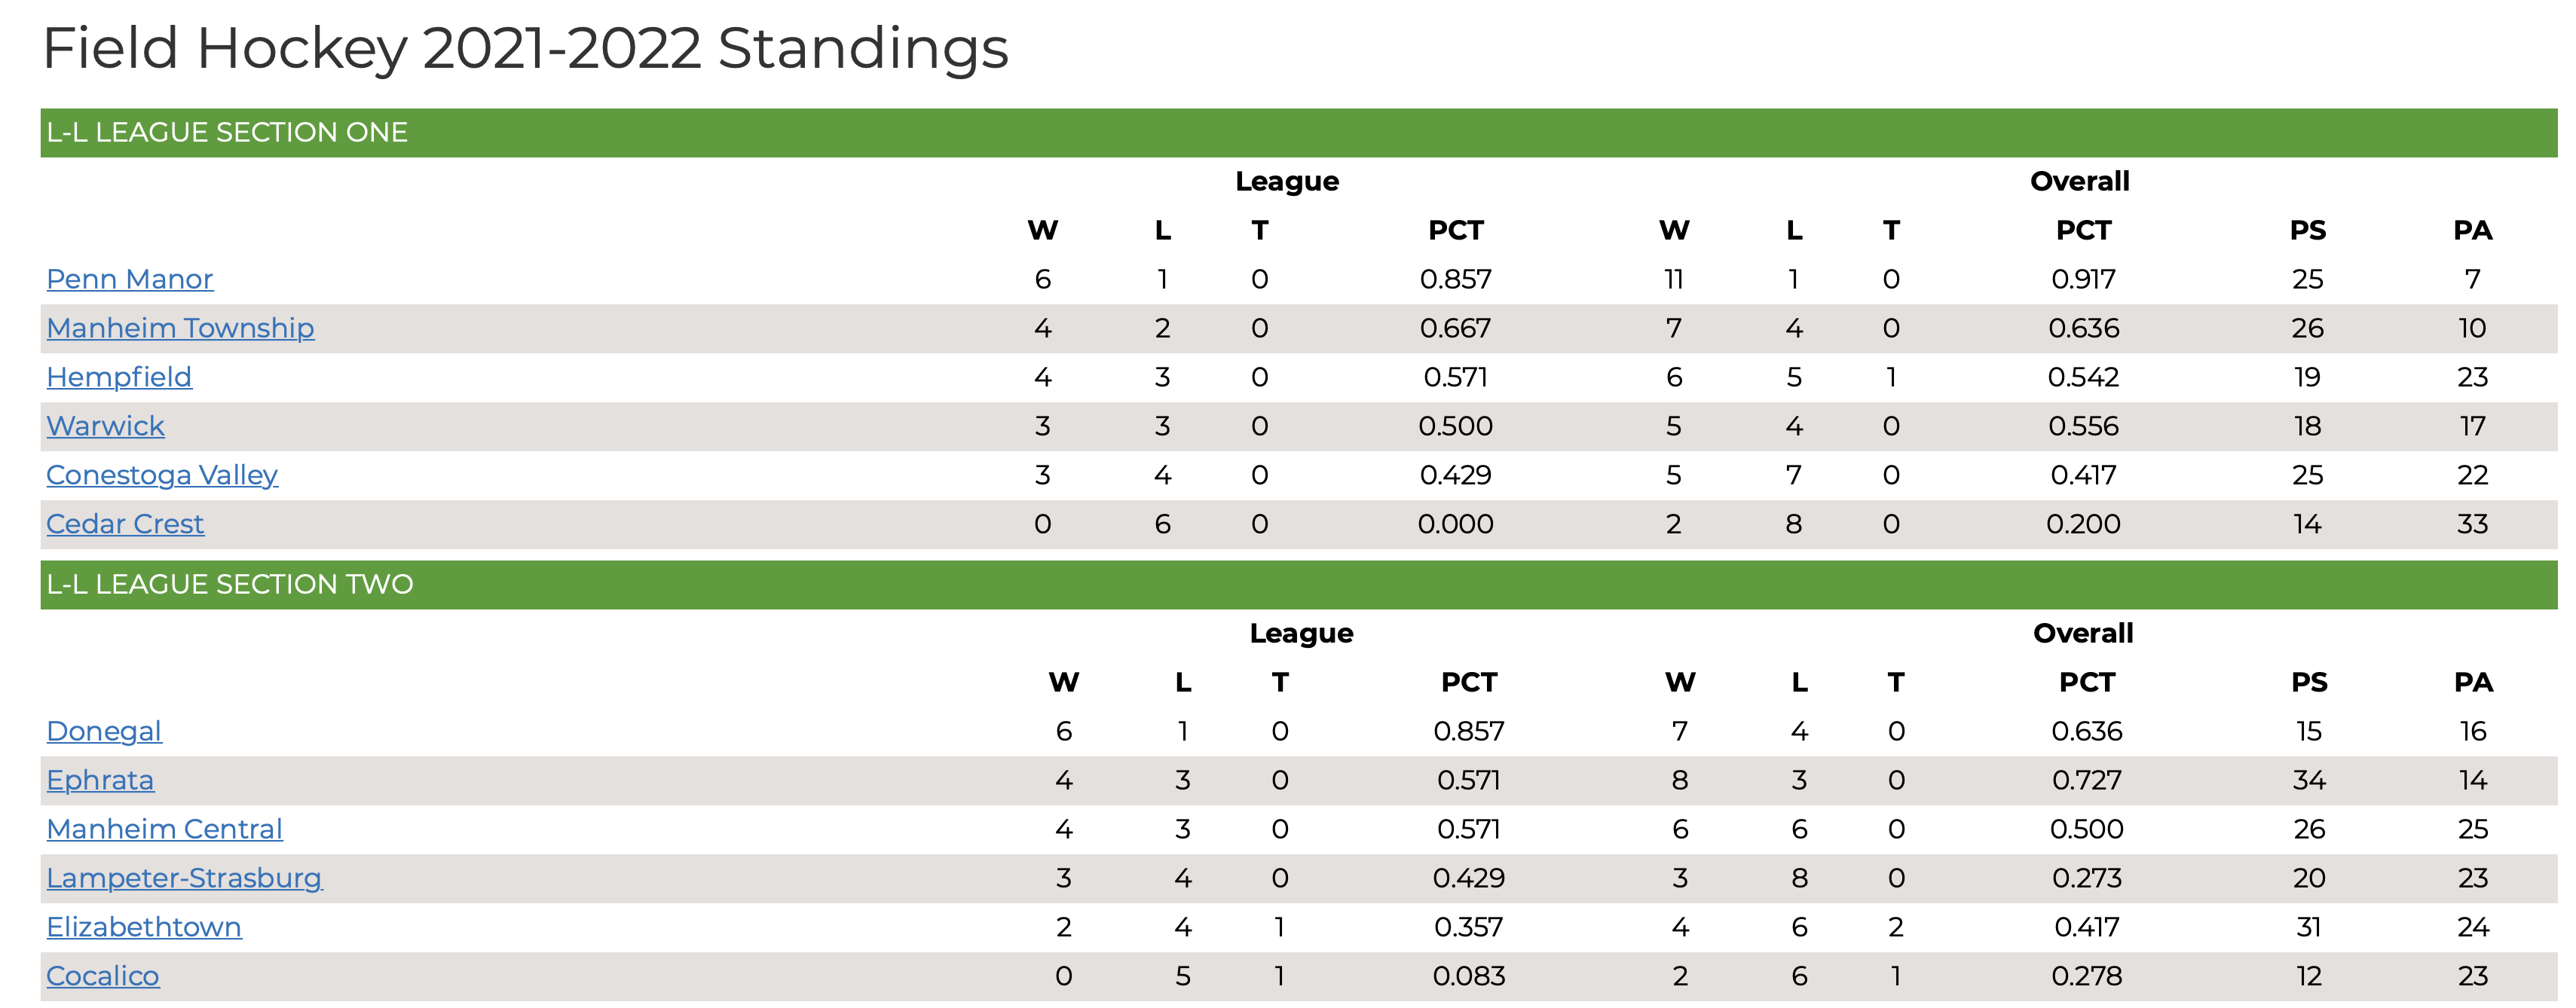Click Section Two PA column header
This screenshot has width=2576, height=1008.
pyautogui.click(x=2474, y=682)
